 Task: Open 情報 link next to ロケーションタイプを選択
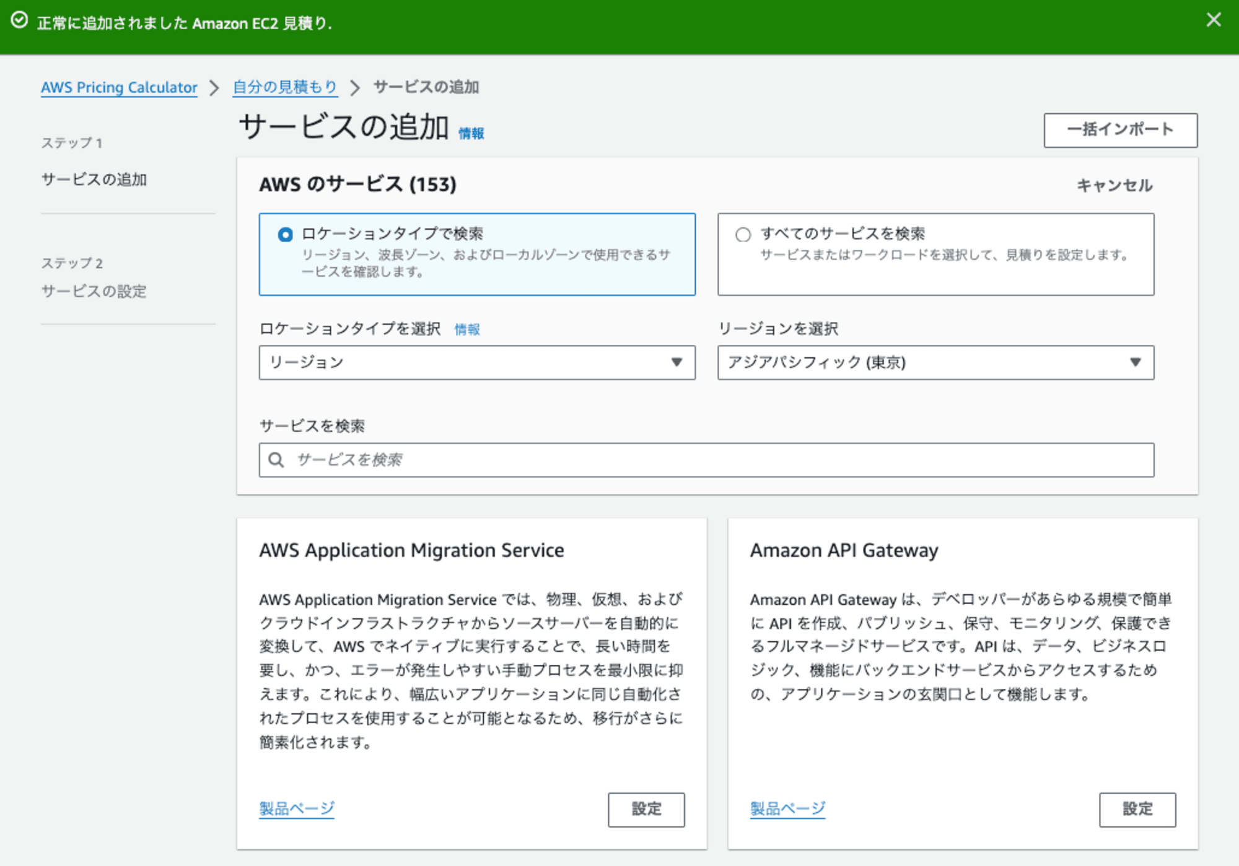pyautogui.click(x=467, y=329)
